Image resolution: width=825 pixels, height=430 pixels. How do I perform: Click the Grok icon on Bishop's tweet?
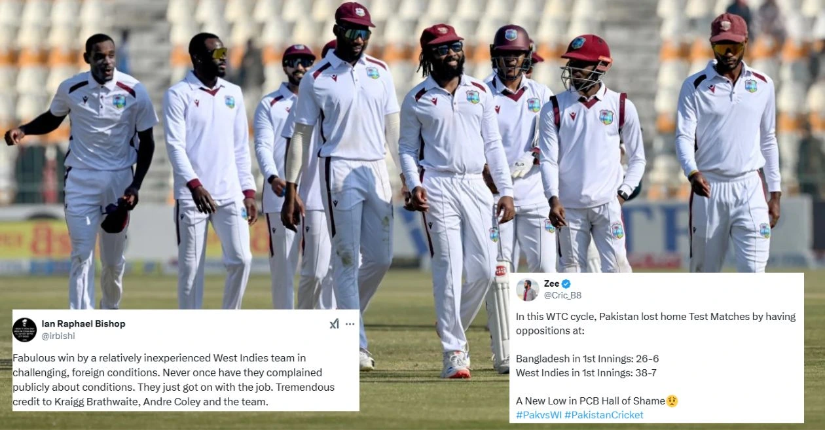(x=334, y=323)
